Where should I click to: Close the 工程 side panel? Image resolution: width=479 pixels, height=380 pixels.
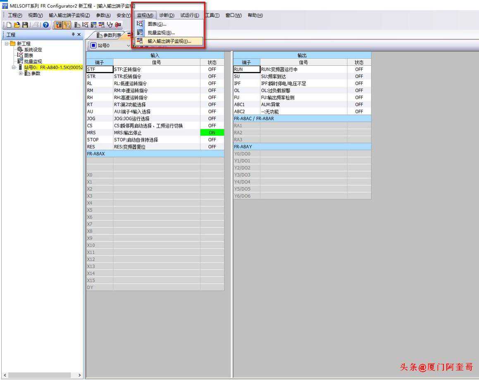click(x=79, y=35)
